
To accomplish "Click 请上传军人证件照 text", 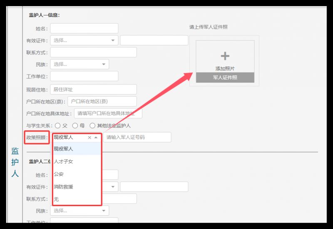I will point(209,27).
